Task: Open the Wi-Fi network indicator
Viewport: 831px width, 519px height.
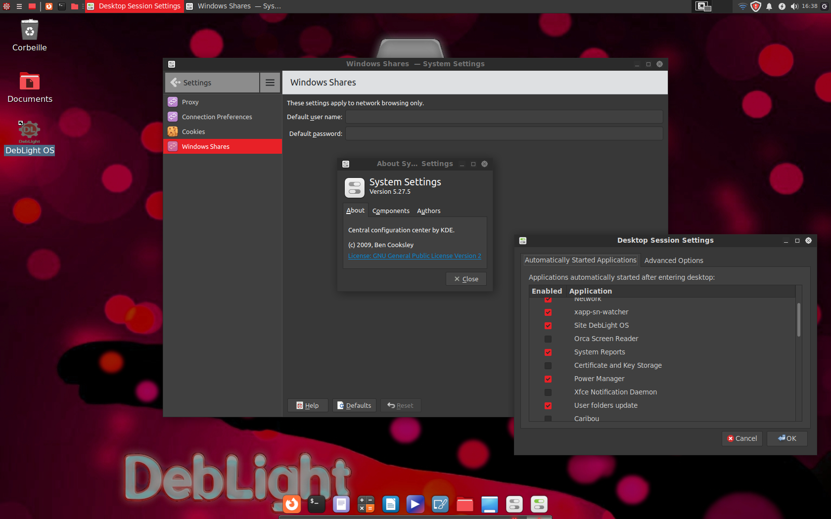Action: (x=742, y=6)
